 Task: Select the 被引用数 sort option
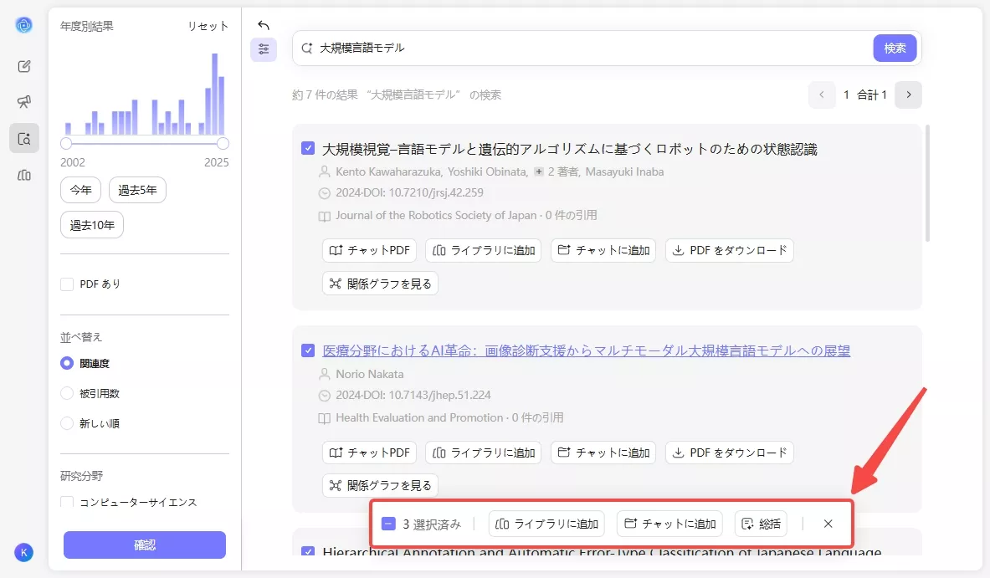coord(67,393)
